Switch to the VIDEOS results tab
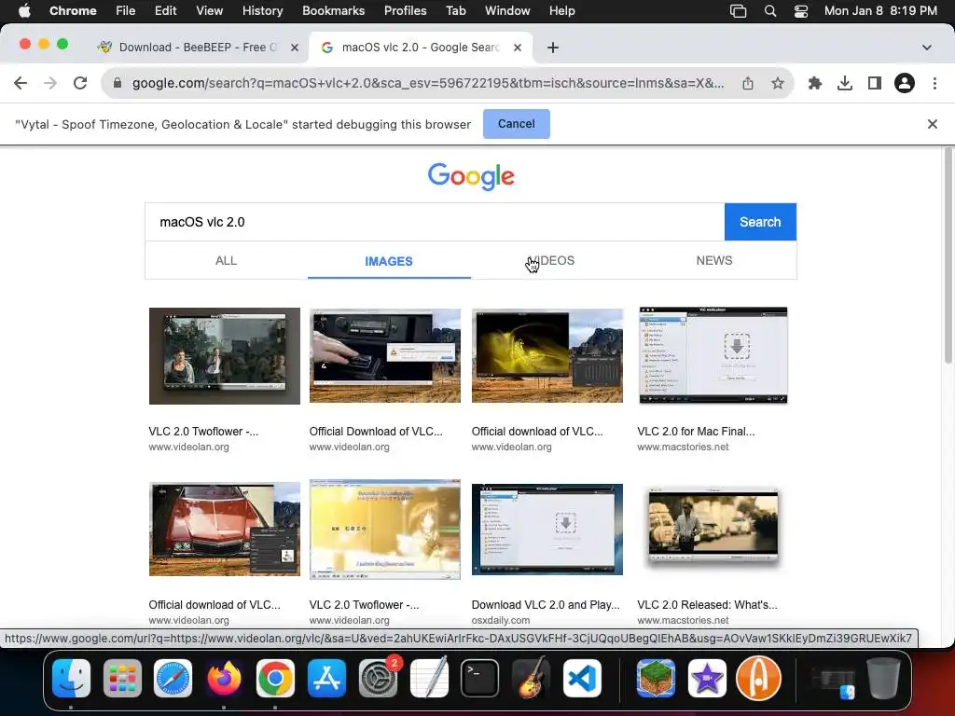Screen dimensions: 955x716 pos(551,261)
